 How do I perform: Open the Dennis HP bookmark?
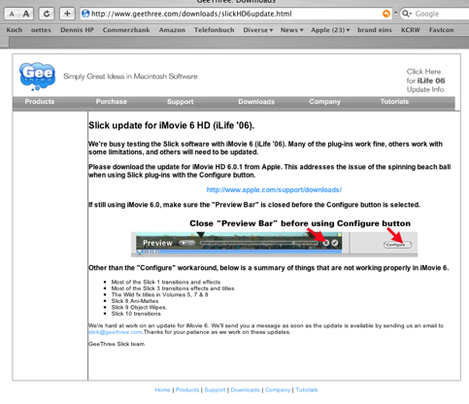point(77,30)
